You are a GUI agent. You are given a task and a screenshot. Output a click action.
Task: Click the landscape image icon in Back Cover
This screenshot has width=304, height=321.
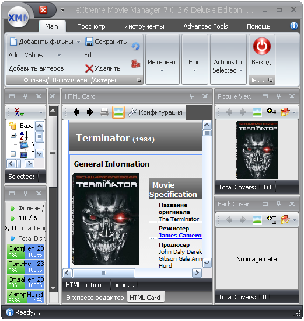click(257, 220)
